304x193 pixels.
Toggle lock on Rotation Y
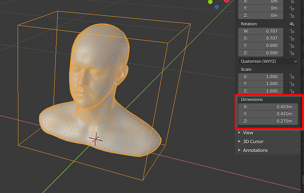(292, 46)
